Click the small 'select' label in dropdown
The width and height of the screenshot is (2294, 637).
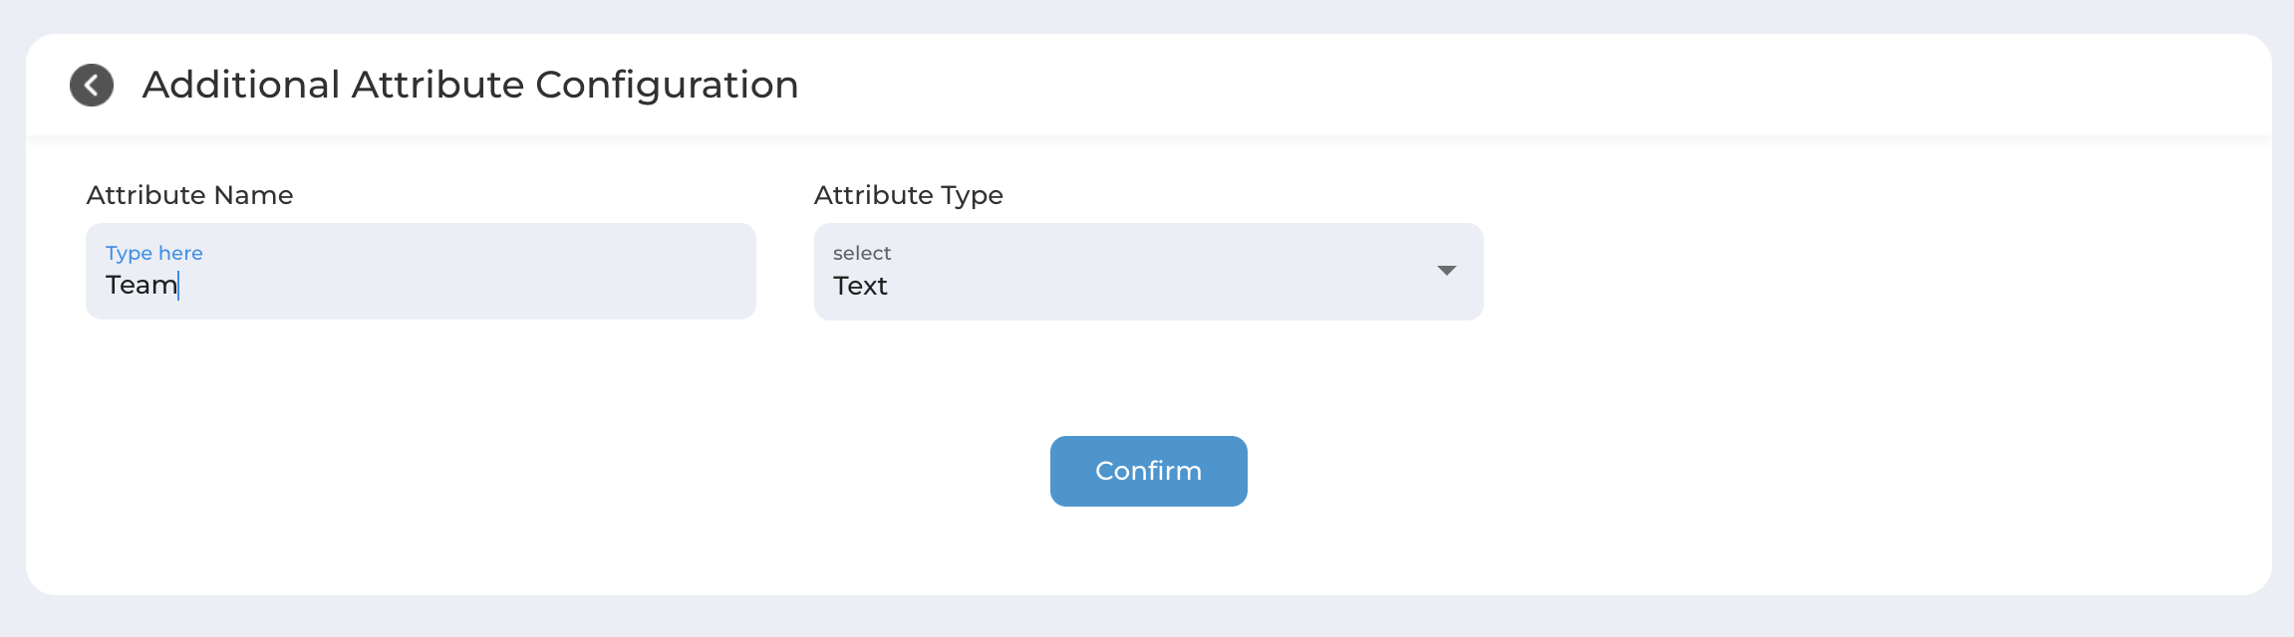[x=862, y=253]
